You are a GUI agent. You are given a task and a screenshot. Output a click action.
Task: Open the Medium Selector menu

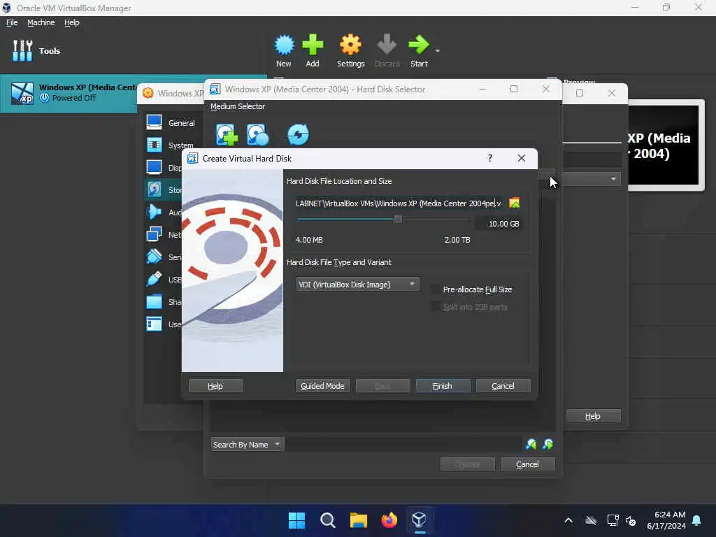coord(238,106)
